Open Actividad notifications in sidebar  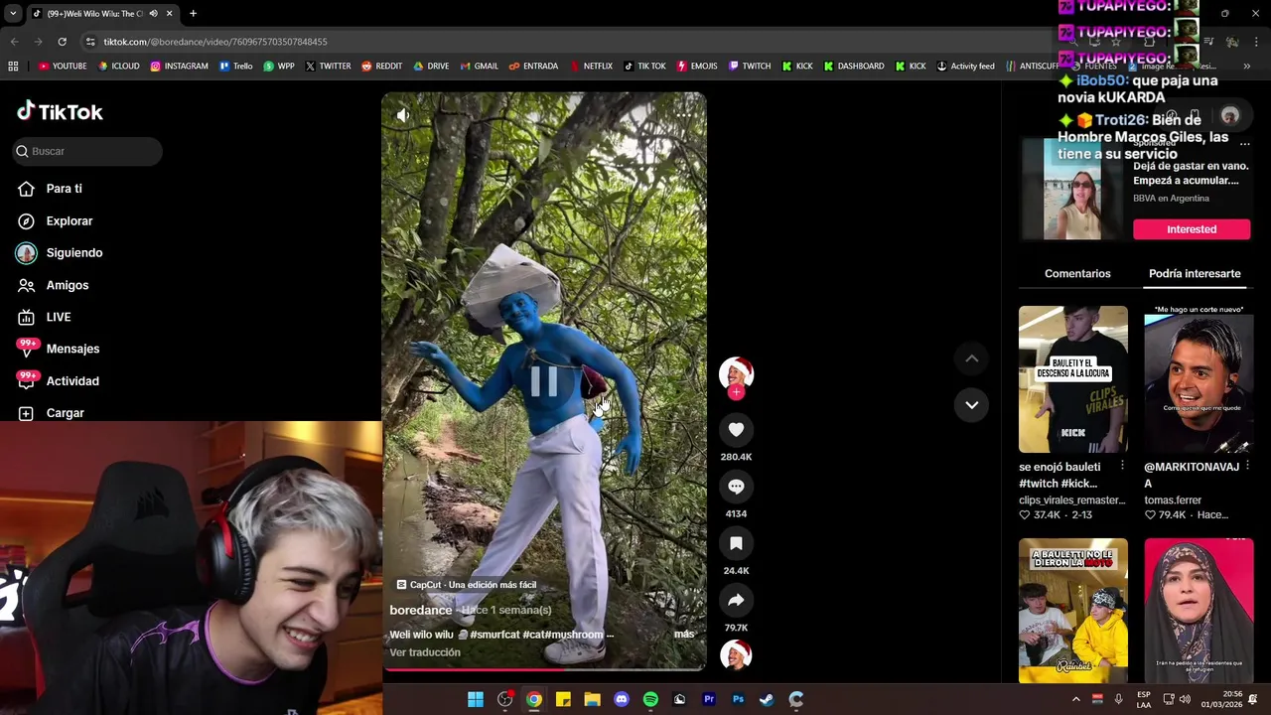pyautogui.click(x=59, y=380)
